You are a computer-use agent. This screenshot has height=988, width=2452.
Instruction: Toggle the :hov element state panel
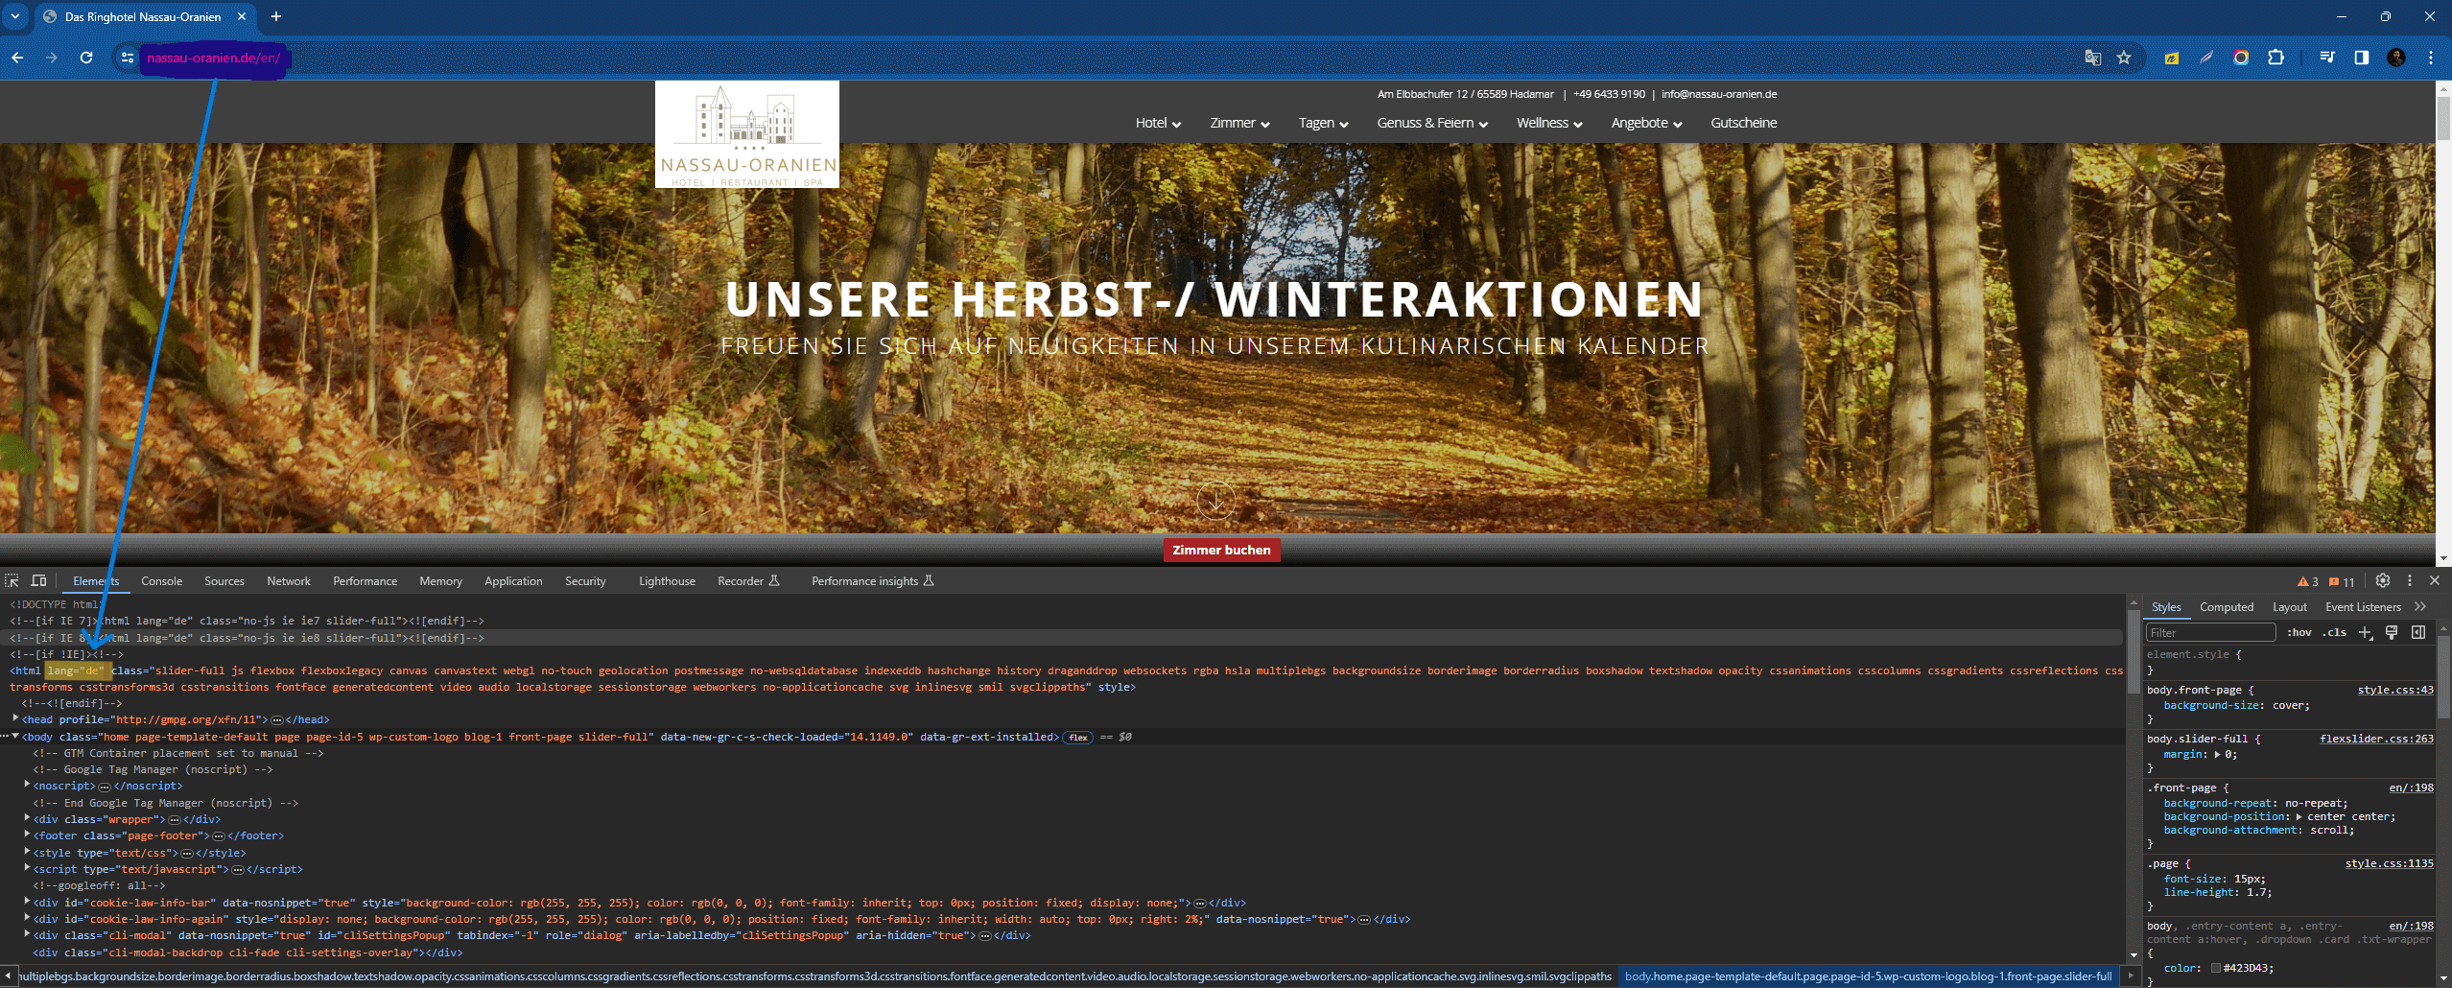coord(2299,632)
